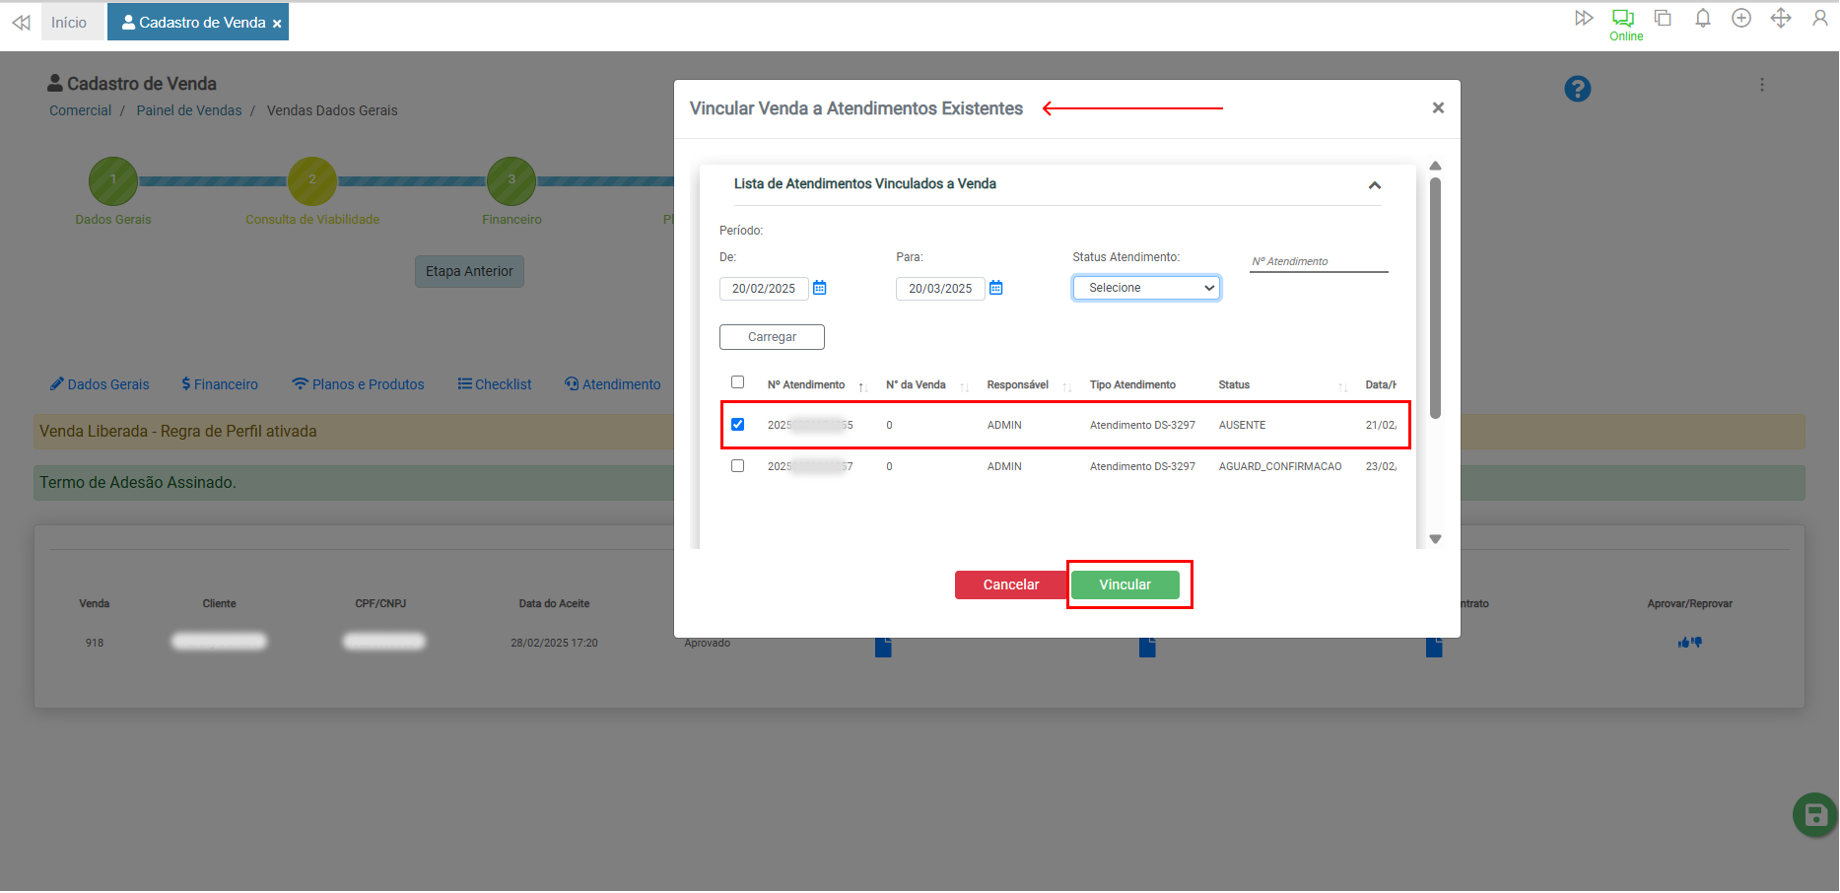Open the Status Atendimento dropdown
The height and width of the screenshot is (893, 1840).
tap(1146, 288)
